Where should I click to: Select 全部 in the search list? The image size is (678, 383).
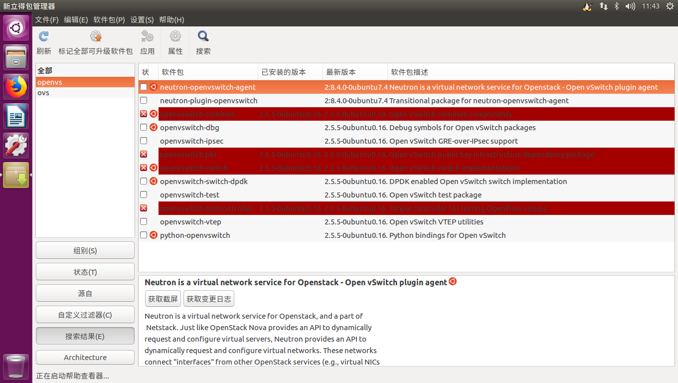[x=85, y=71]
